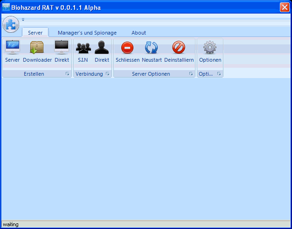Click the "waiting" status bar text

point(11,224)
